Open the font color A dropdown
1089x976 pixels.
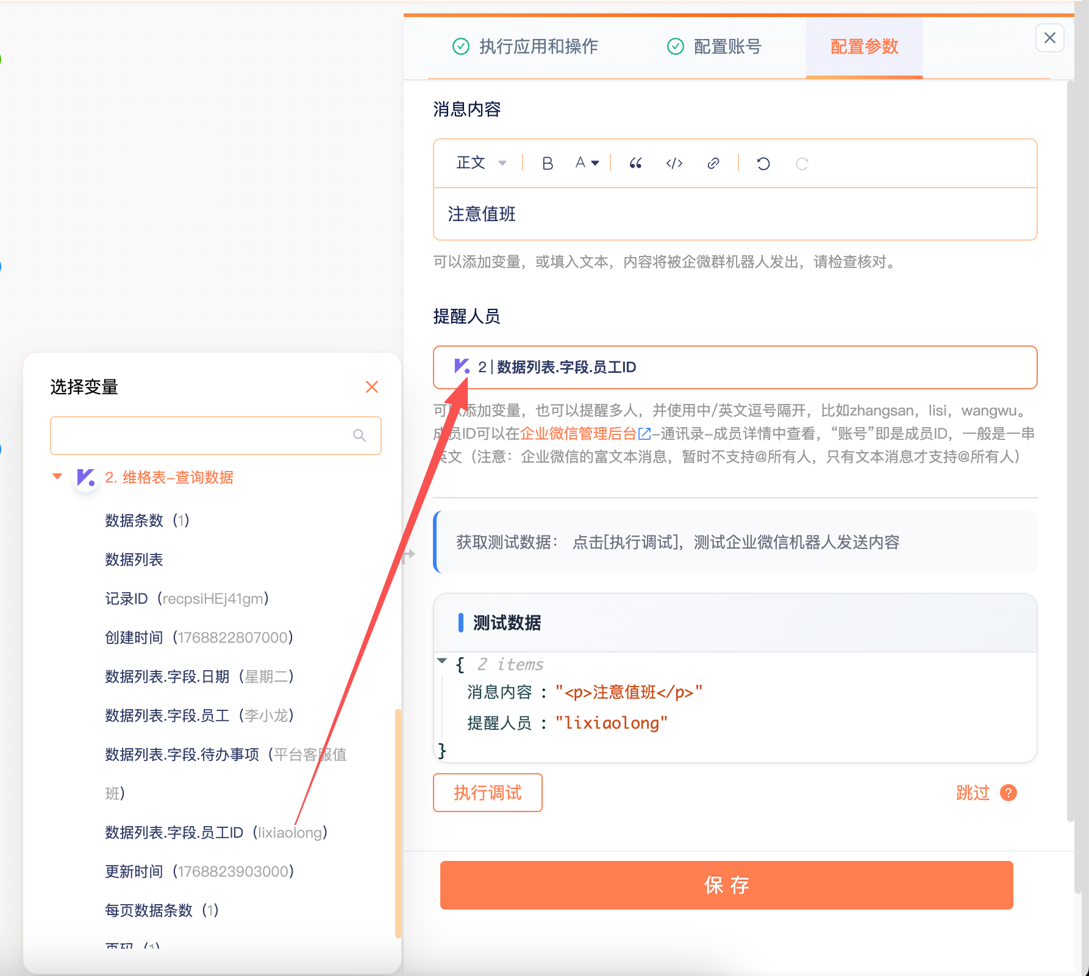[x=587, y=163]
